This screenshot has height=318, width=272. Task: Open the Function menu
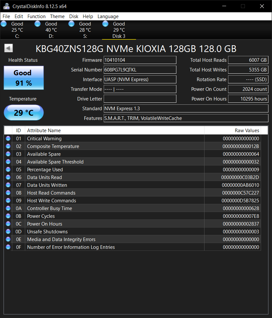click(x=37, y=16)
